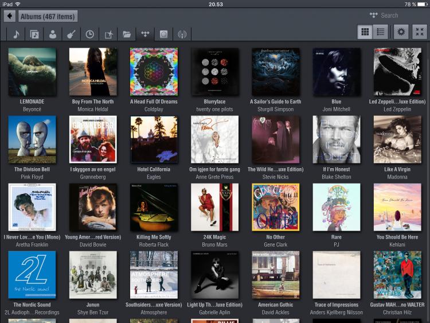
Task: Open A Sailor's Guide to Earth cover
Action: [x=276, y=72]
